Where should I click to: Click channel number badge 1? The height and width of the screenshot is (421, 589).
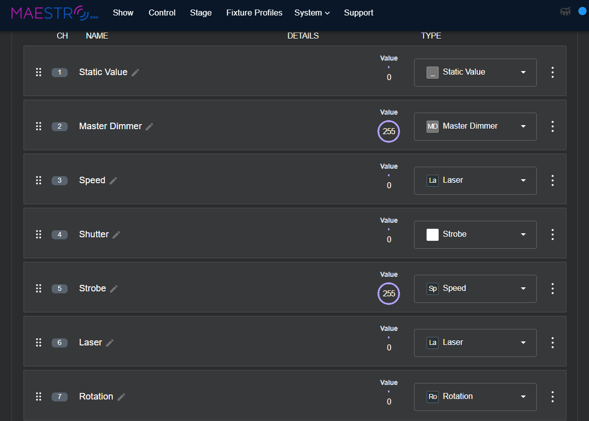click(59, 73)
